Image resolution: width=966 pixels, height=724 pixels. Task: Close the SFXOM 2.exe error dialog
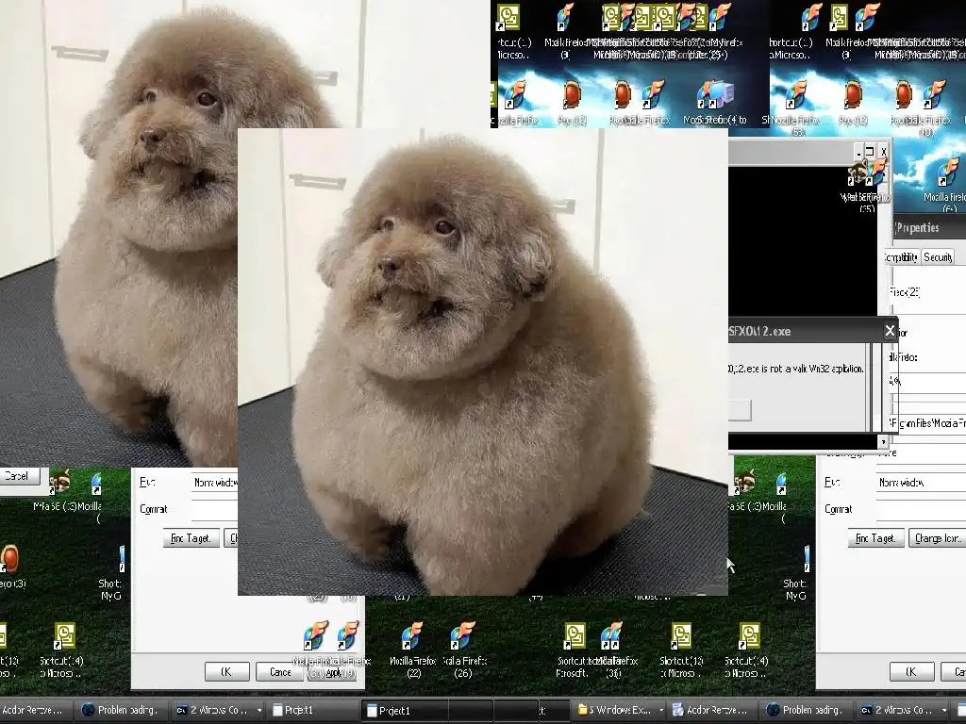pyautogui.click(x=890, y=331)
